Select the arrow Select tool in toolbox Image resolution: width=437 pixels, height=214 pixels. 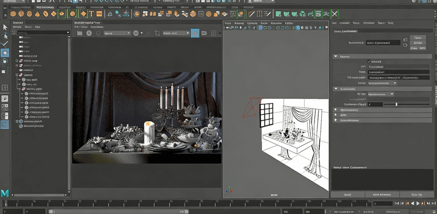click(5, 27)
